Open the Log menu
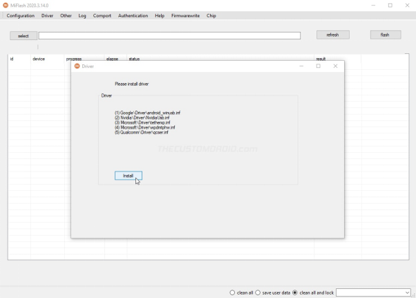 click(x=82, y=16)
